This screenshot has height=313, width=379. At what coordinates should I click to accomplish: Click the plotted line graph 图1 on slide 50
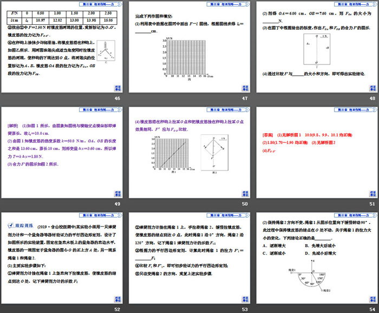(x=173, y=155)
